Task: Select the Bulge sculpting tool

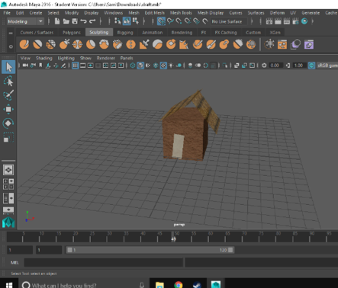Action: tap(224, 44)
